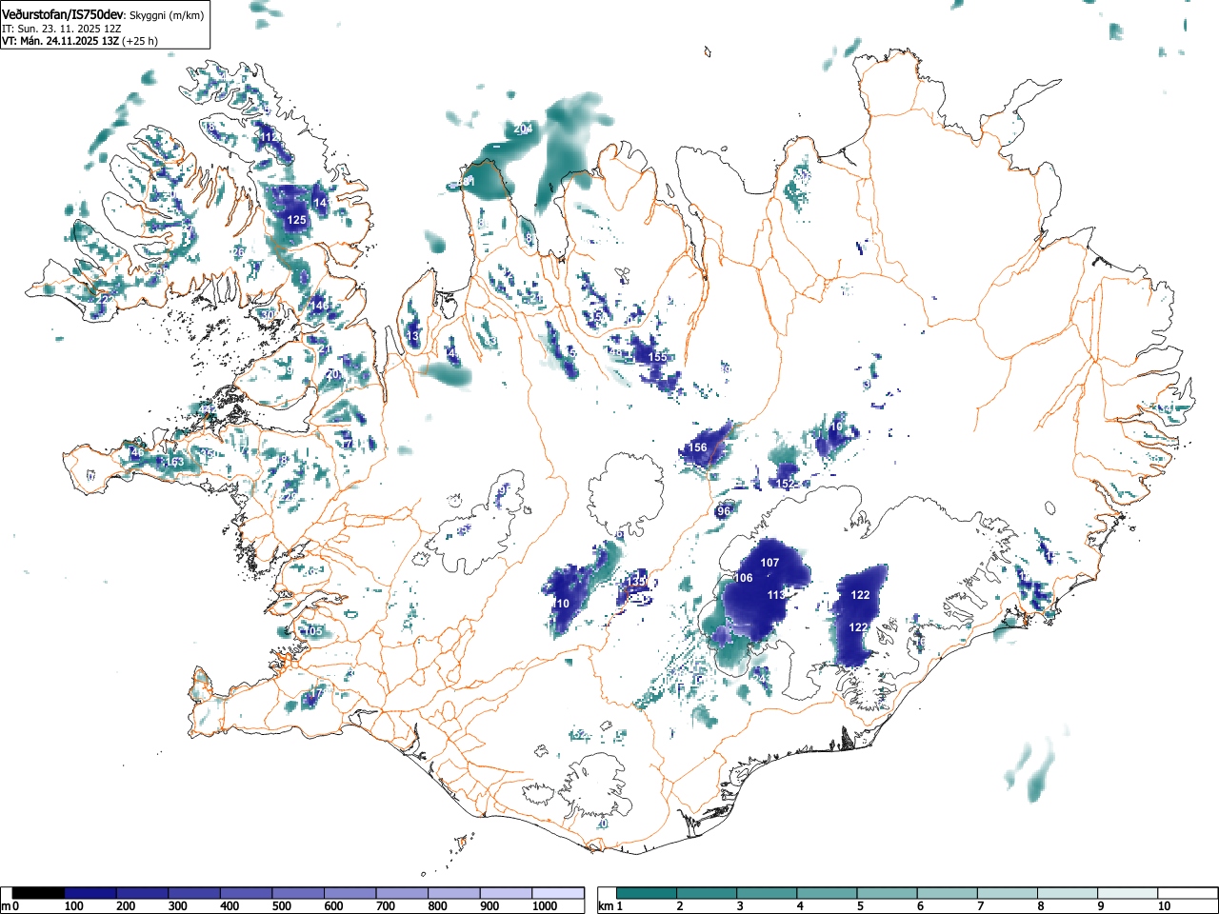Click the 112 visibility value on the map
1219x914 pixels.
270,137
